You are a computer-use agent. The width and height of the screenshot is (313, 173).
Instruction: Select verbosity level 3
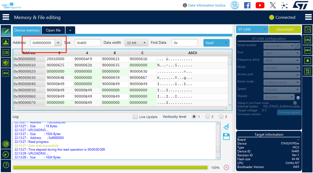pos(221,116)
